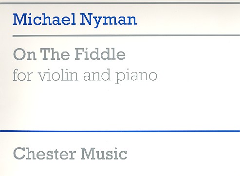Click the word "Fiddle" in the title
Screen dimensions: 240x176
[100, 54]
